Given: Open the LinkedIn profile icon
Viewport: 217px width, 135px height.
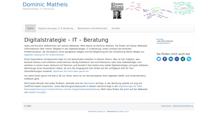Looking at the screenshot, I should click(x=171, y=59).
